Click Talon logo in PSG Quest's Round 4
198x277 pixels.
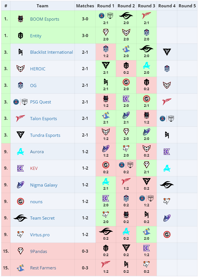(167, 102)
